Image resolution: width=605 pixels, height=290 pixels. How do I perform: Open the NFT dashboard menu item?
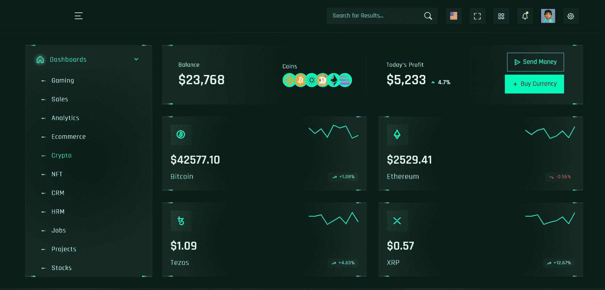pyautogui.click(x=57, y=174)
